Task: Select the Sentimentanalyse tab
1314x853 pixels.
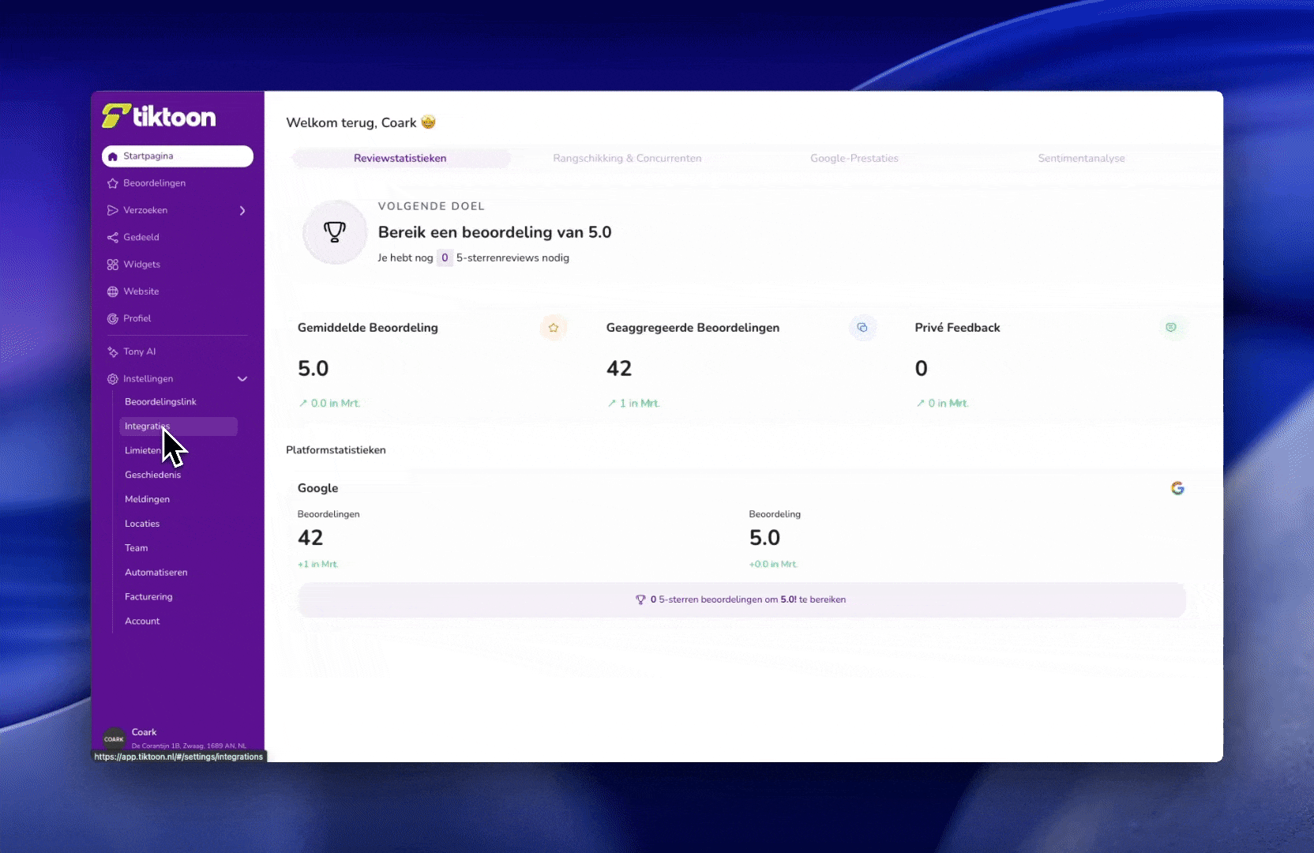Action: [1081, 159]
